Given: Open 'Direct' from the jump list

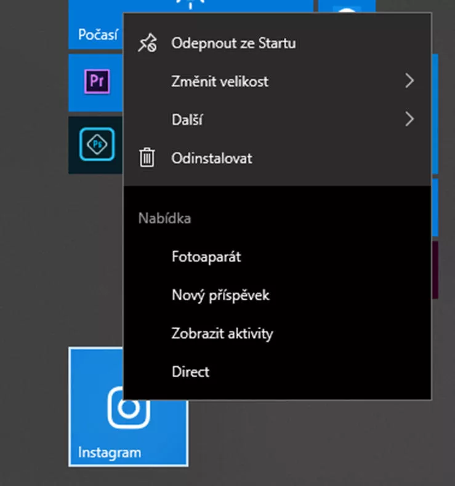Looking at the screenshot, I should (277, 372).
